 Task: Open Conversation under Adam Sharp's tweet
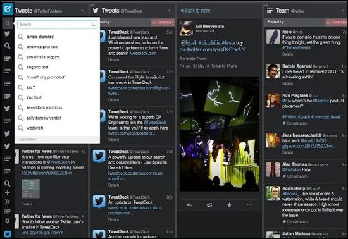295,221
